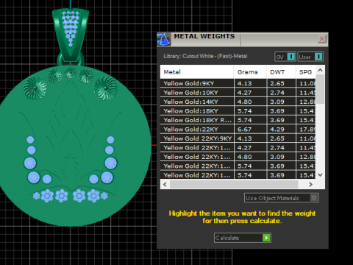Click the green play icon on Calculate
Viewport: 353px width, 265px height.
(266, 238)
